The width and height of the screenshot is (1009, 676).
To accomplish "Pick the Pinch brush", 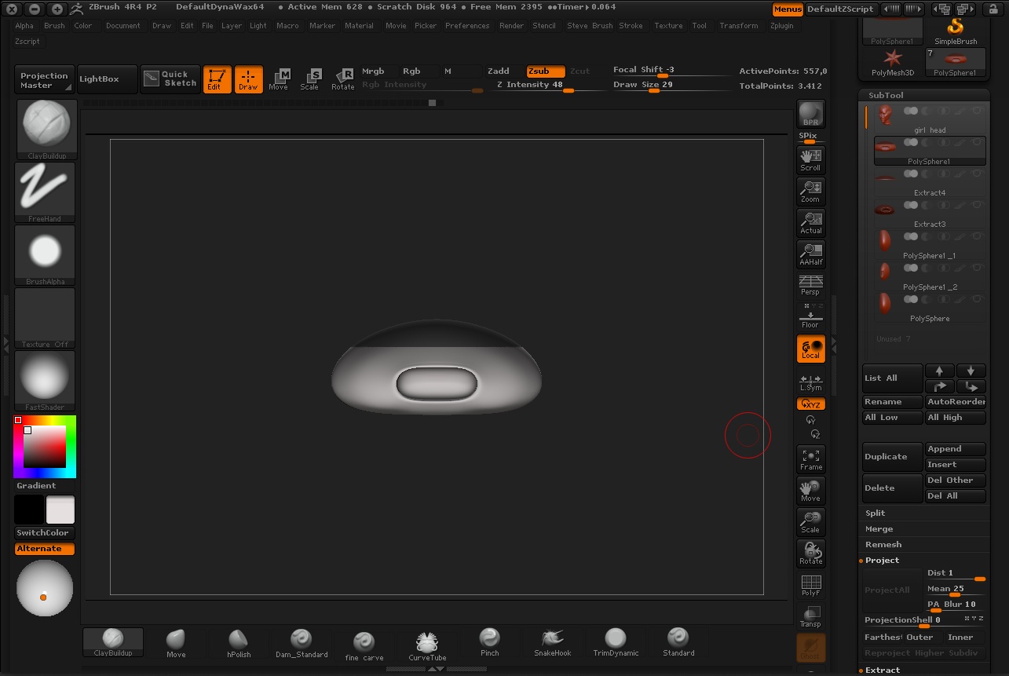I will [490, 643].
